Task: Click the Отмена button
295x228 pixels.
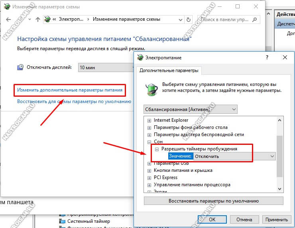Action: (x=244, y=220)
